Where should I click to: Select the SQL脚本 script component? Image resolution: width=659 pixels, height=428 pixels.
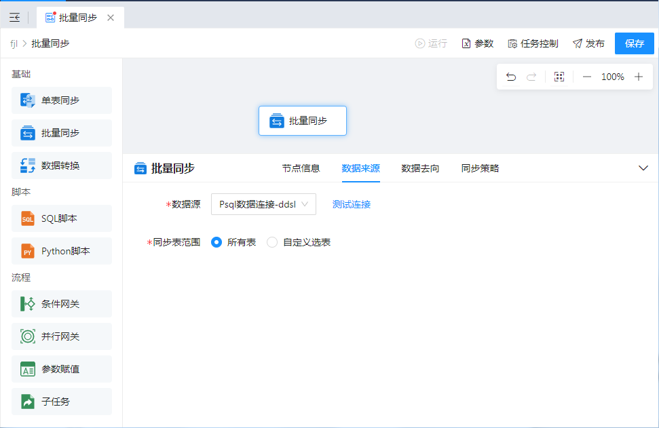tap(61, 218)
